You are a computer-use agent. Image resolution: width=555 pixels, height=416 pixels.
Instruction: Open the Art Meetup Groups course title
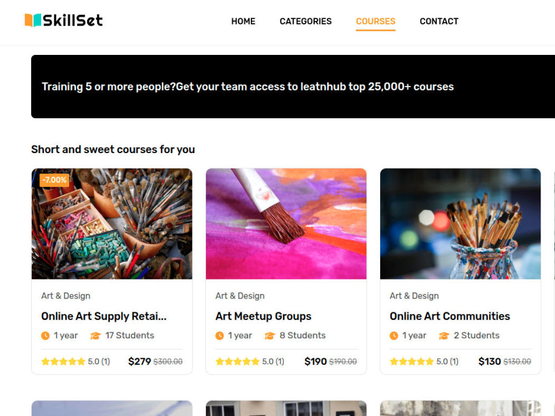pos(263,316)
